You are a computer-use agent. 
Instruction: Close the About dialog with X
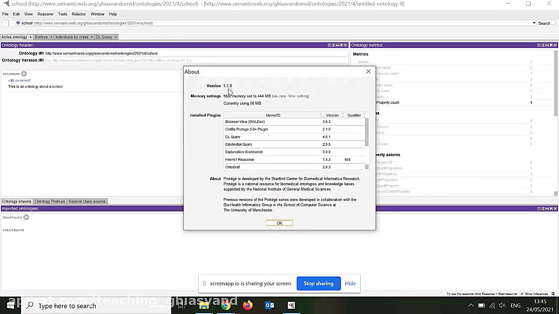coord(368,72)
